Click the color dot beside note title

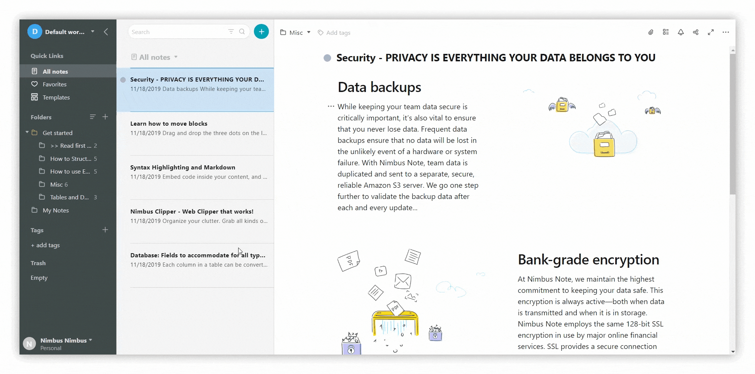pyautogui.click(x=327, y=58)
